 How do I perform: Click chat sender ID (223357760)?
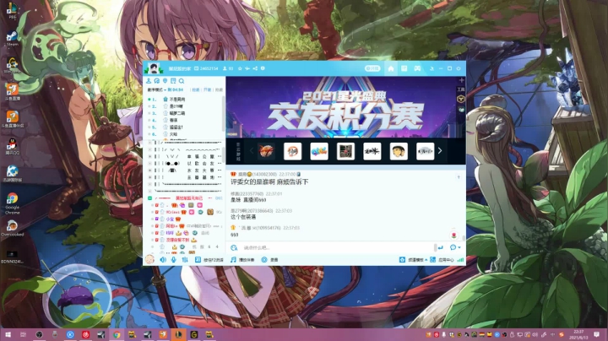[252, 194]
